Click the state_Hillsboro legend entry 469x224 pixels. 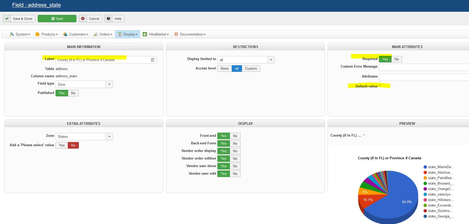point(439,200)
